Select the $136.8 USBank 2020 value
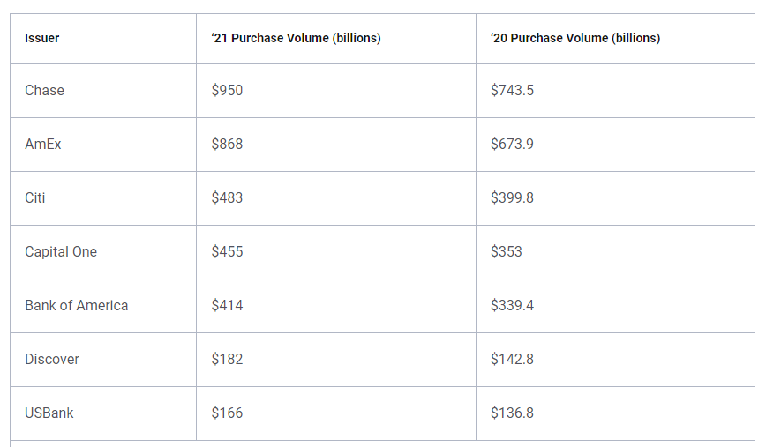The image size is (766, 447). pyautogui.click(x=513, y=413)
